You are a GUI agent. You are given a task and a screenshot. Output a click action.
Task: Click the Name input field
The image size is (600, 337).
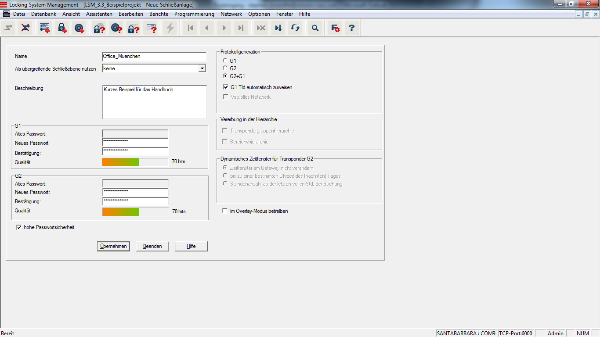154,56
